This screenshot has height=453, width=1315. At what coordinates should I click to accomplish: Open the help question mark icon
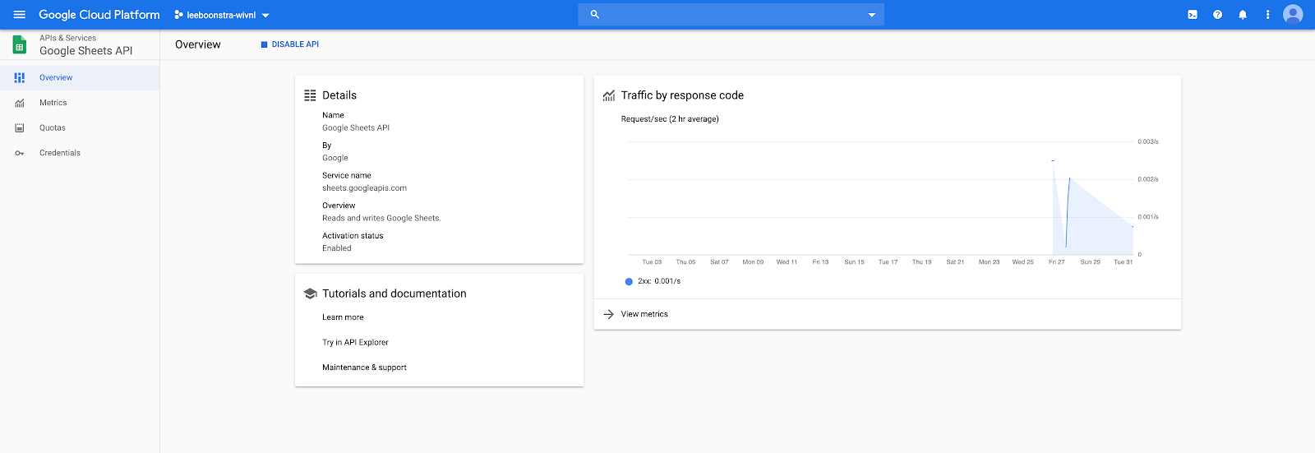1217,15
